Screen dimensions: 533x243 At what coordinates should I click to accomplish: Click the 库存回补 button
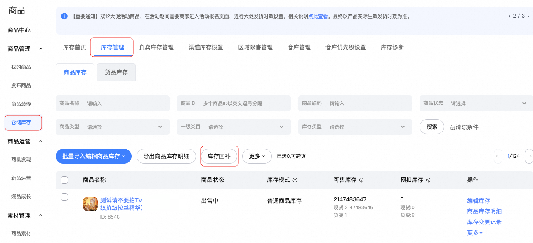pyautogui.click(x=219, y=156)
